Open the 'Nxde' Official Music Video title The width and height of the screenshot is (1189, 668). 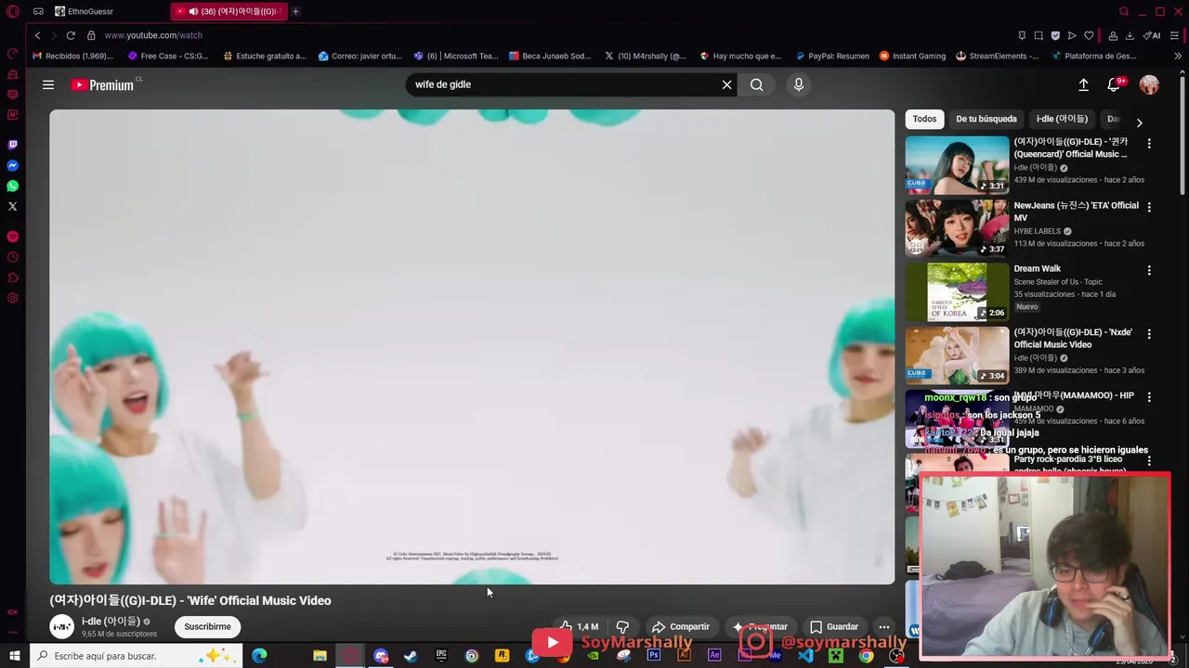click(x=1073, y=338)
